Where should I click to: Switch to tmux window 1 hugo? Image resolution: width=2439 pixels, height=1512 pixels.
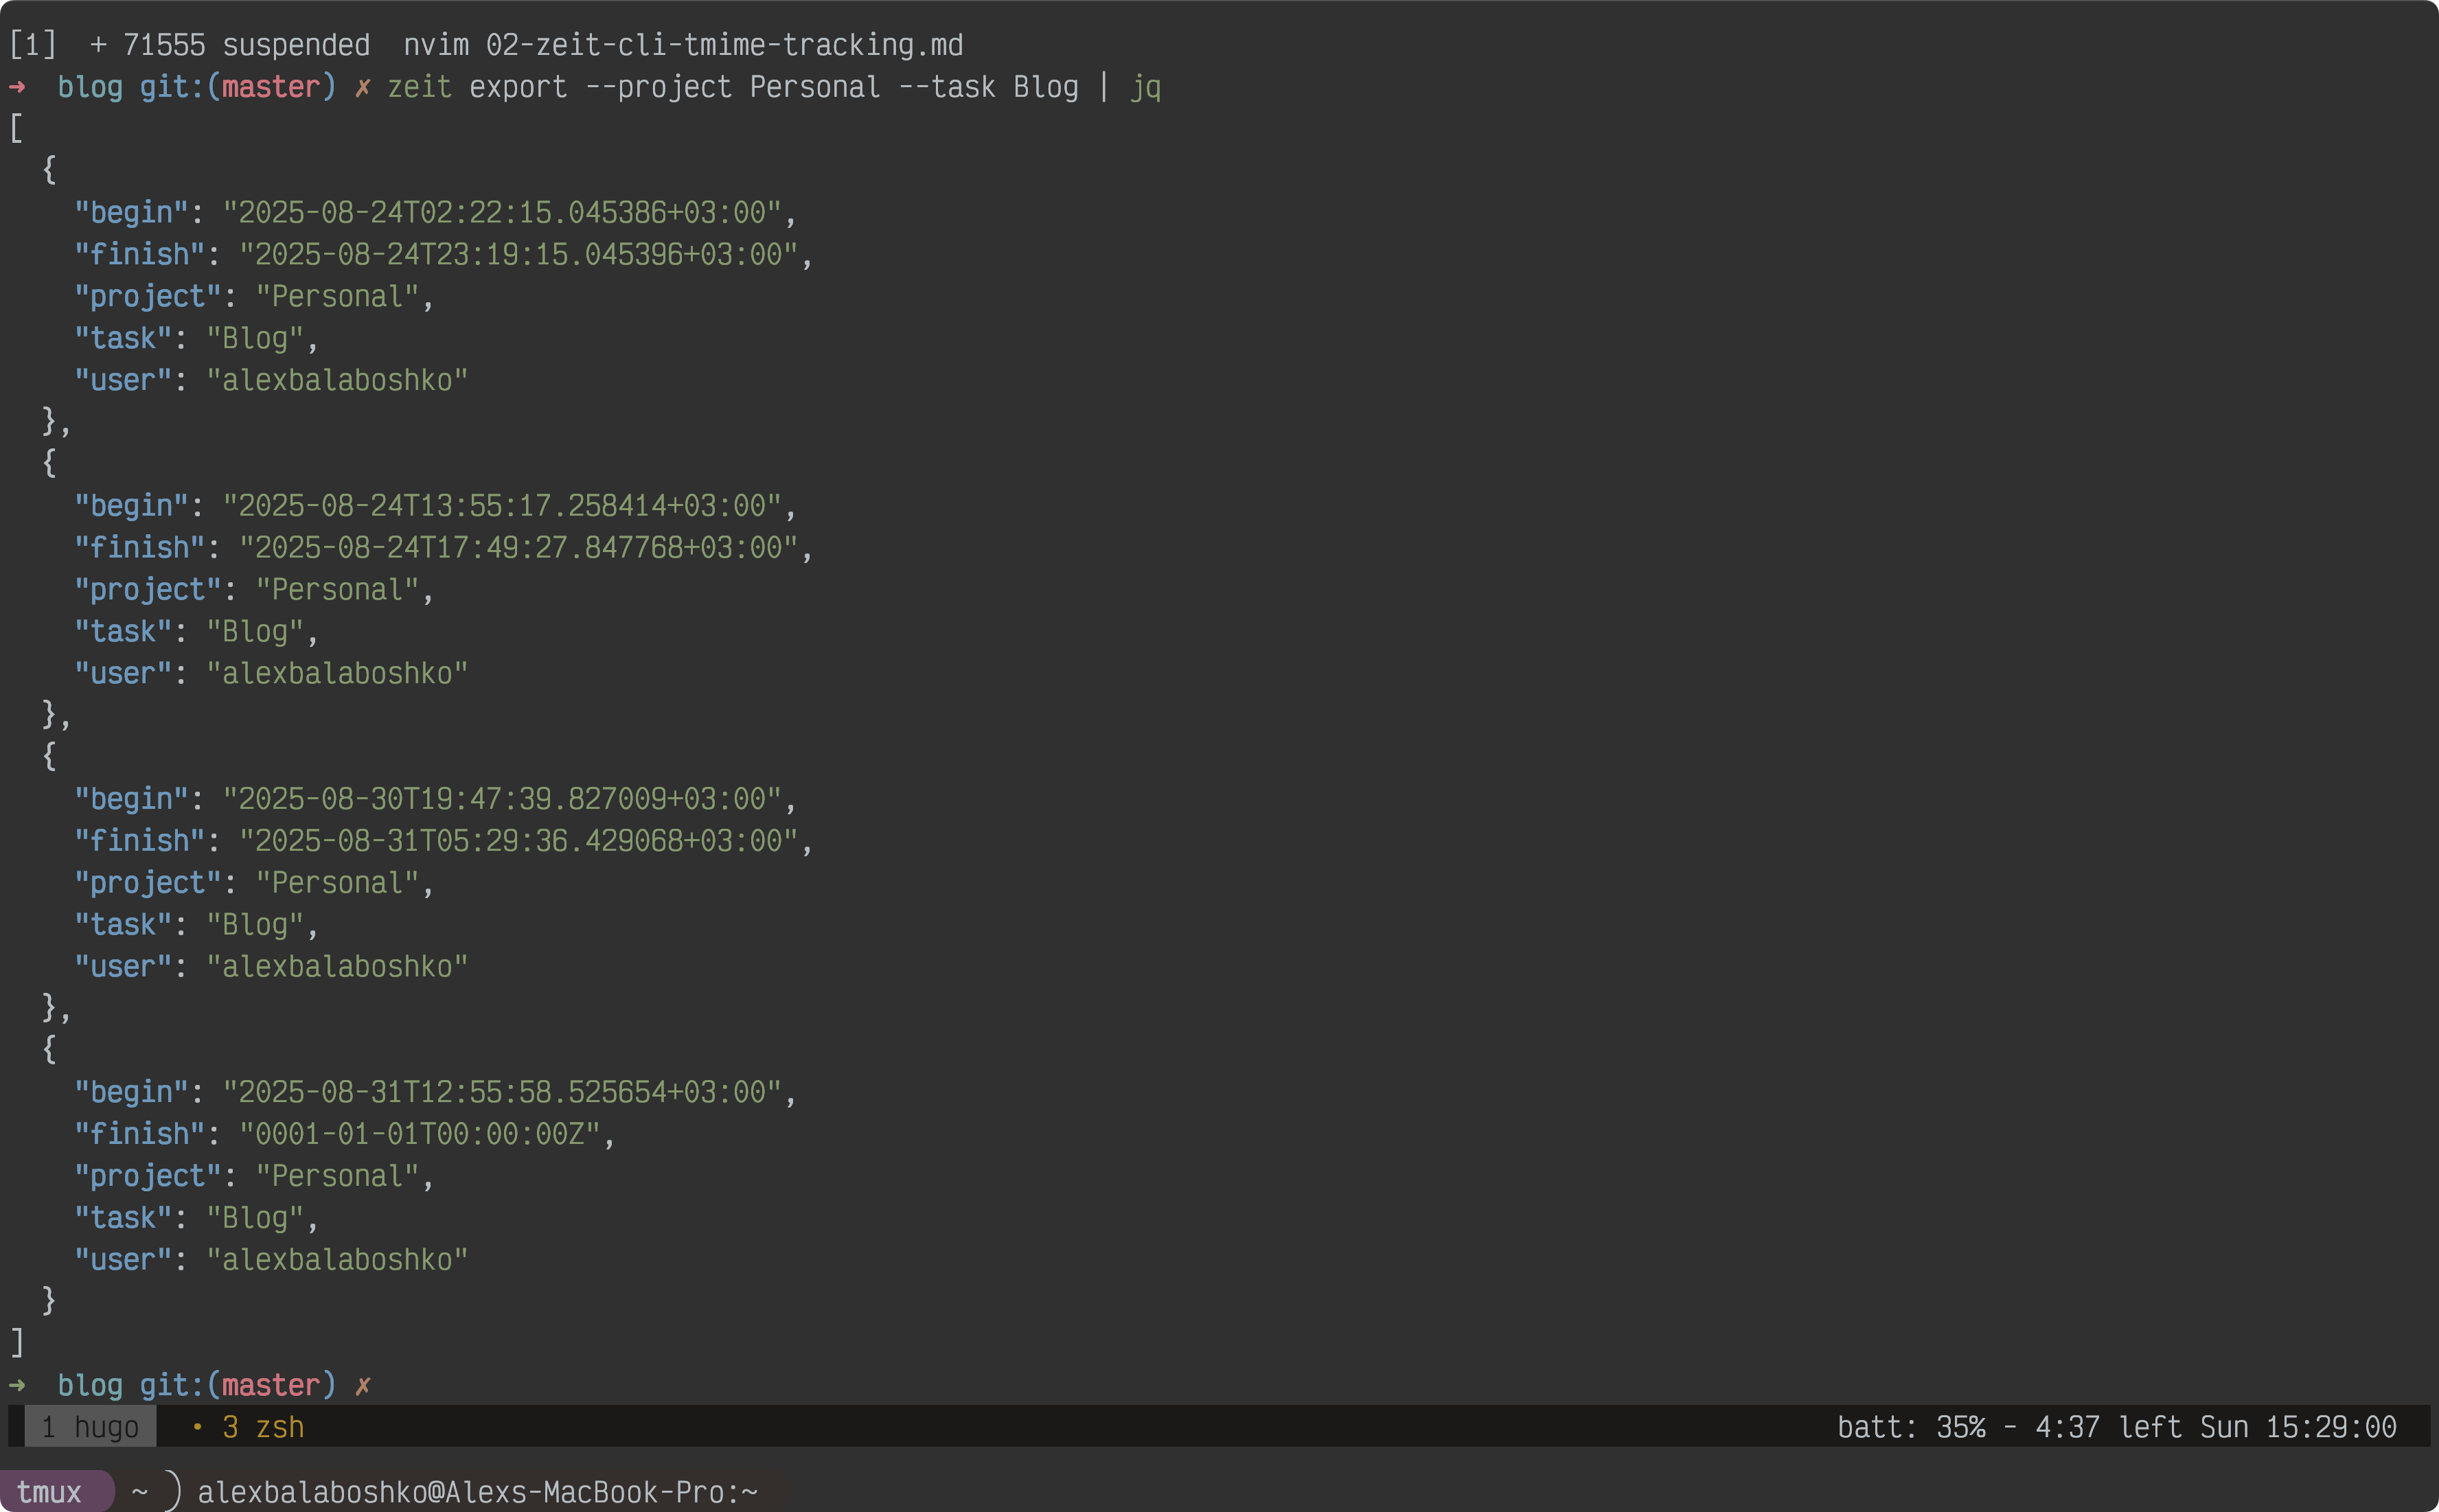click(90, 1427)
